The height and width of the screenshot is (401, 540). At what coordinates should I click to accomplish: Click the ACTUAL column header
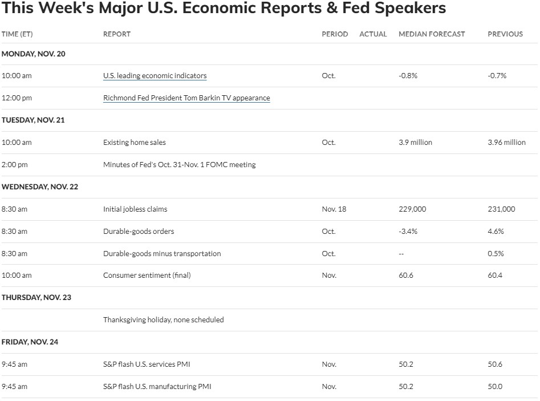373,34
